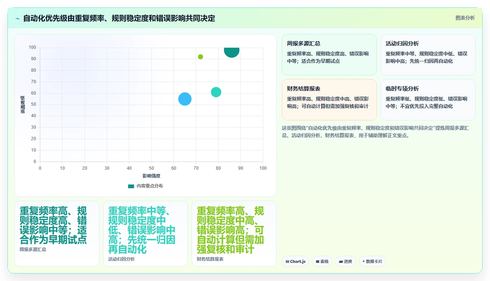Select the 表格 tag chip

(322, 261)
